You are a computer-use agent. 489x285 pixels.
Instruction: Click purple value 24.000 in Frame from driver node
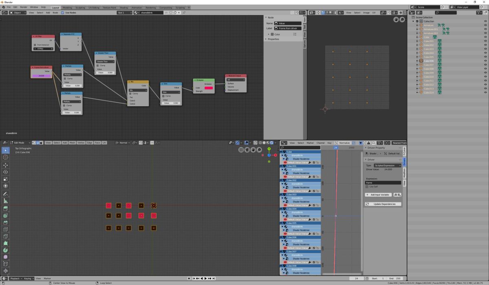(x=41, y=76)
